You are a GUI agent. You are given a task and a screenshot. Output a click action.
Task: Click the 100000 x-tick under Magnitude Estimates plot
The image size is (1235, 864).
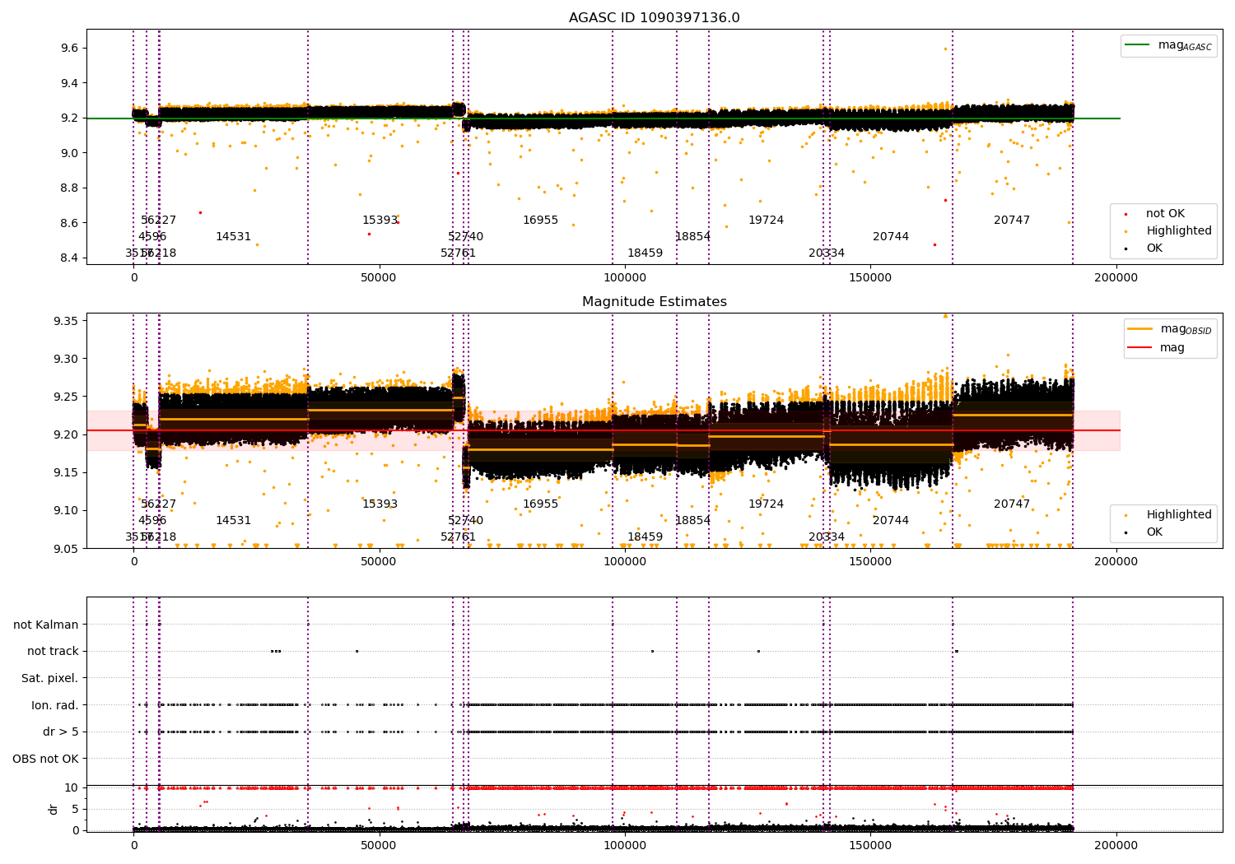[625, 562]
